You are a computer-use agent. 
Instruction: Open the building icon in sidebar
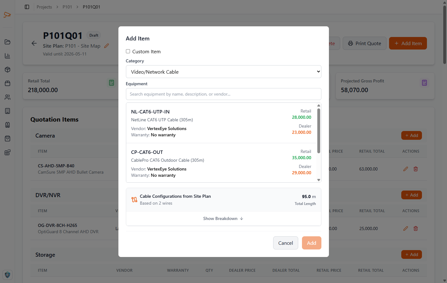(8, 111)
